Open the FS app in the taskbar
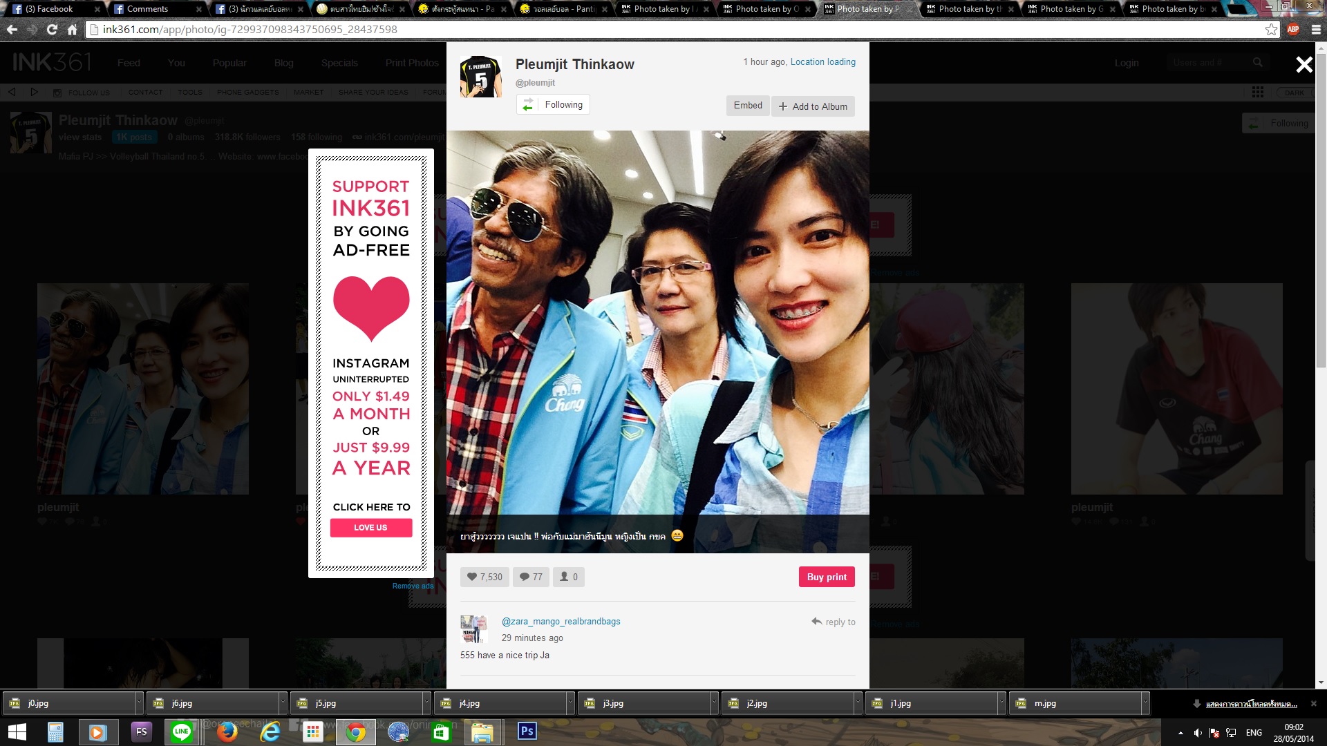The image size is (1327, 746). (x=141, y=731)
